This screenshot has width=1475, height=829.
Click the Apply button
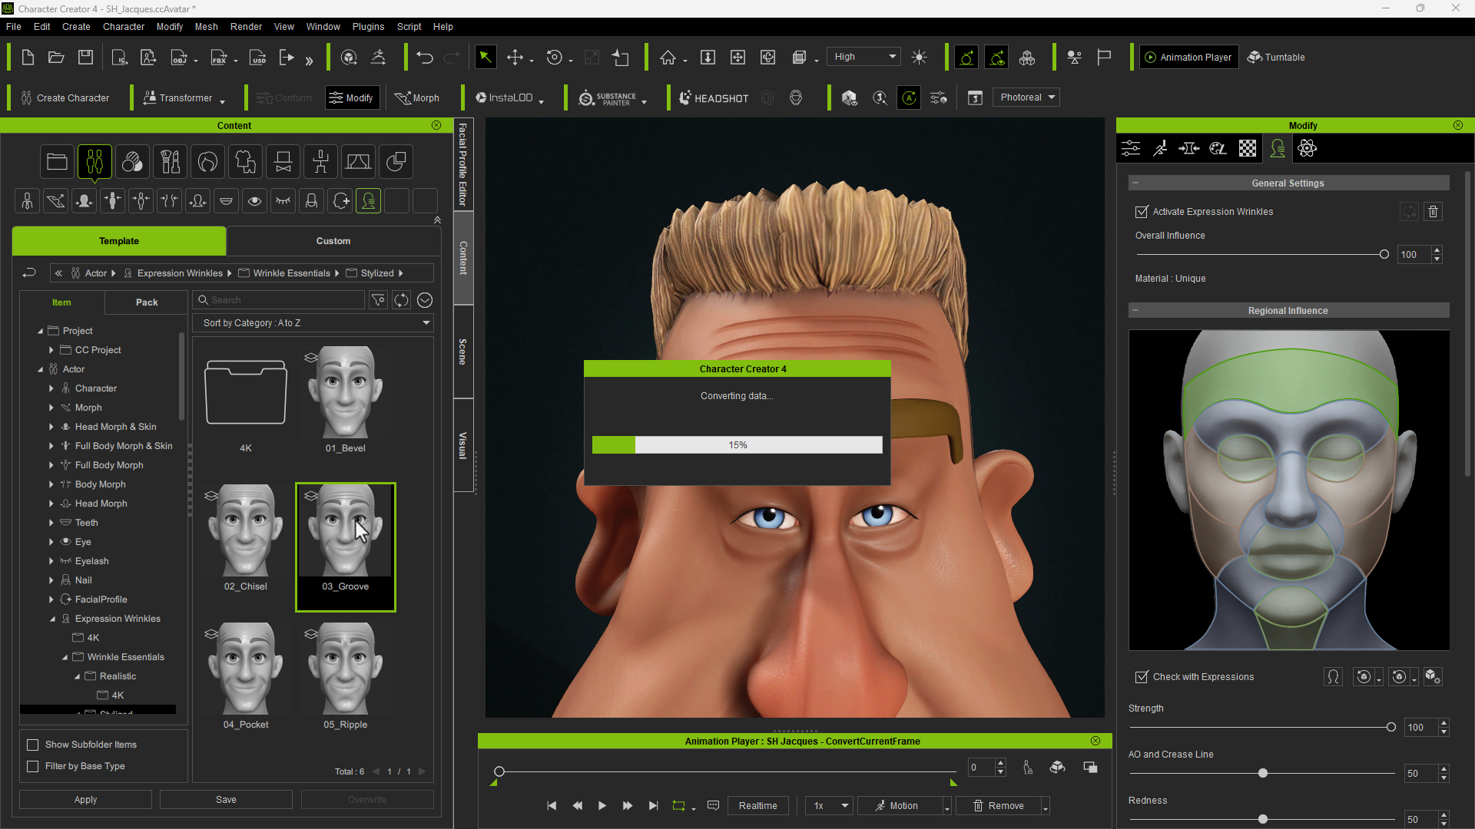85,800
